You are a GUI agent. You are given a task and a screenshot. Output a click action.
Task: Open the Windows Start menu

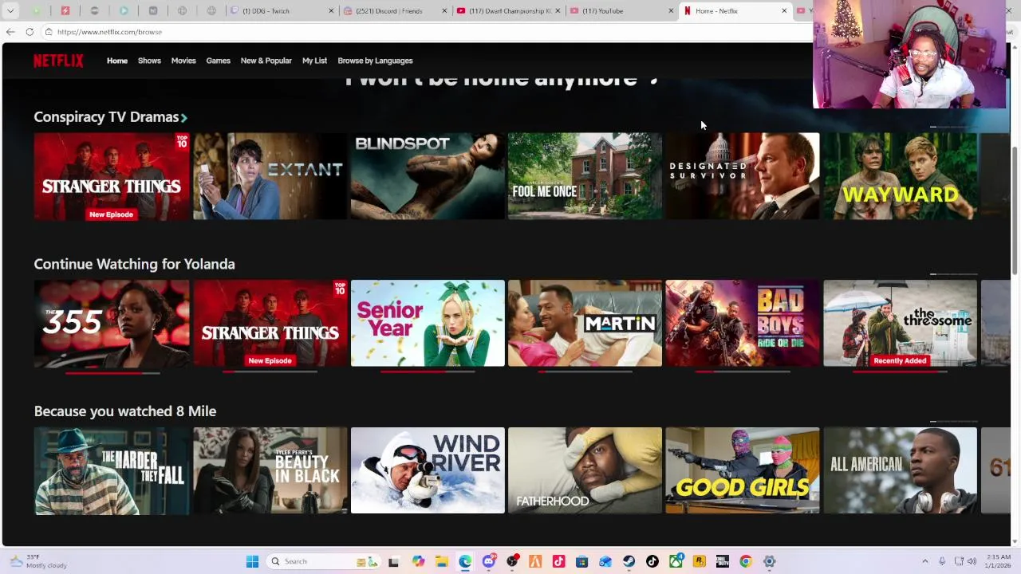coord(252,561)
